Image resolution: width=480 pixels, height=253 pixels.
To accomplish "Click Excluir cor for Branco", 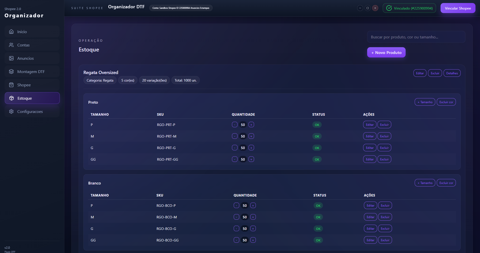I will click(x=446, y=183).
